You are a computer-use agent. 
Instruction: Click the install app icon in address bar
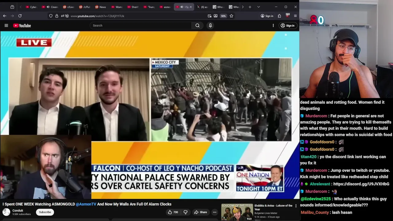(216, 16)
